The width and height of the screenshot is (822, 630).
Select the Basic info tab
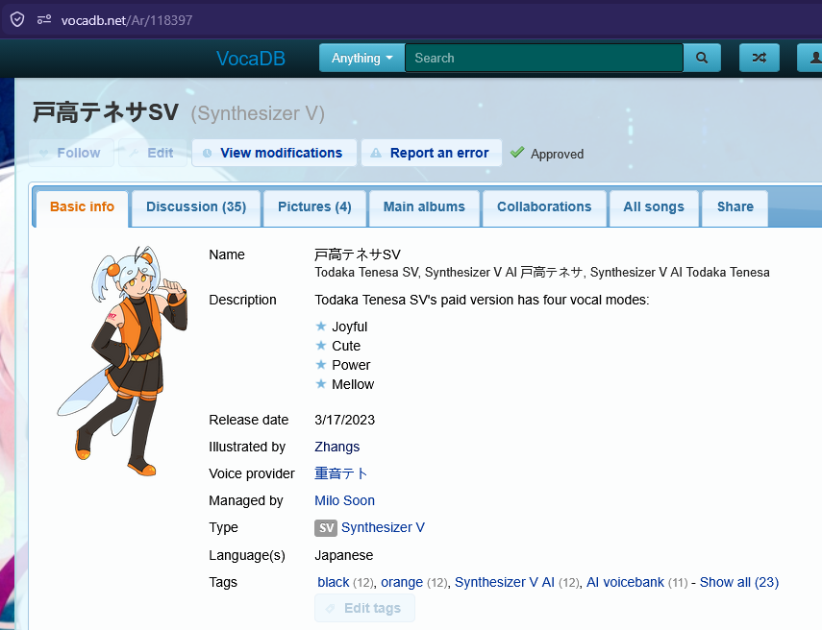pyautogui.click(x=82, y=206)
